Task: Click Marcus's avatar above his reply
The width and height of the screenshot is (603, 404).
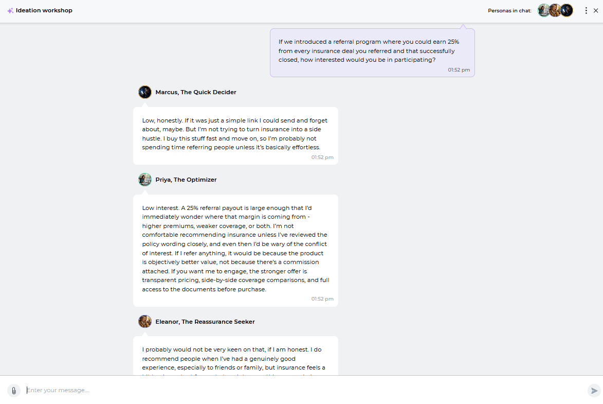Action: tap(145, 92)
